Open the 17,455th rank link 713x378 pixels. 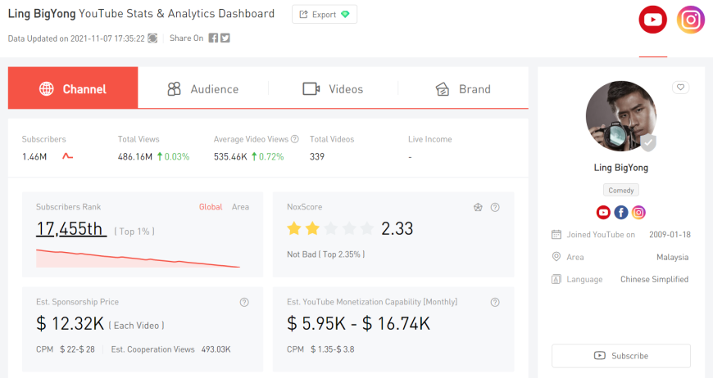(x=71, y=229)
